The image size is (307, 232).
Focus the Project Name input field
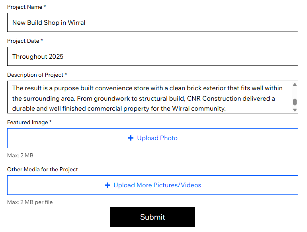point(153,22)
